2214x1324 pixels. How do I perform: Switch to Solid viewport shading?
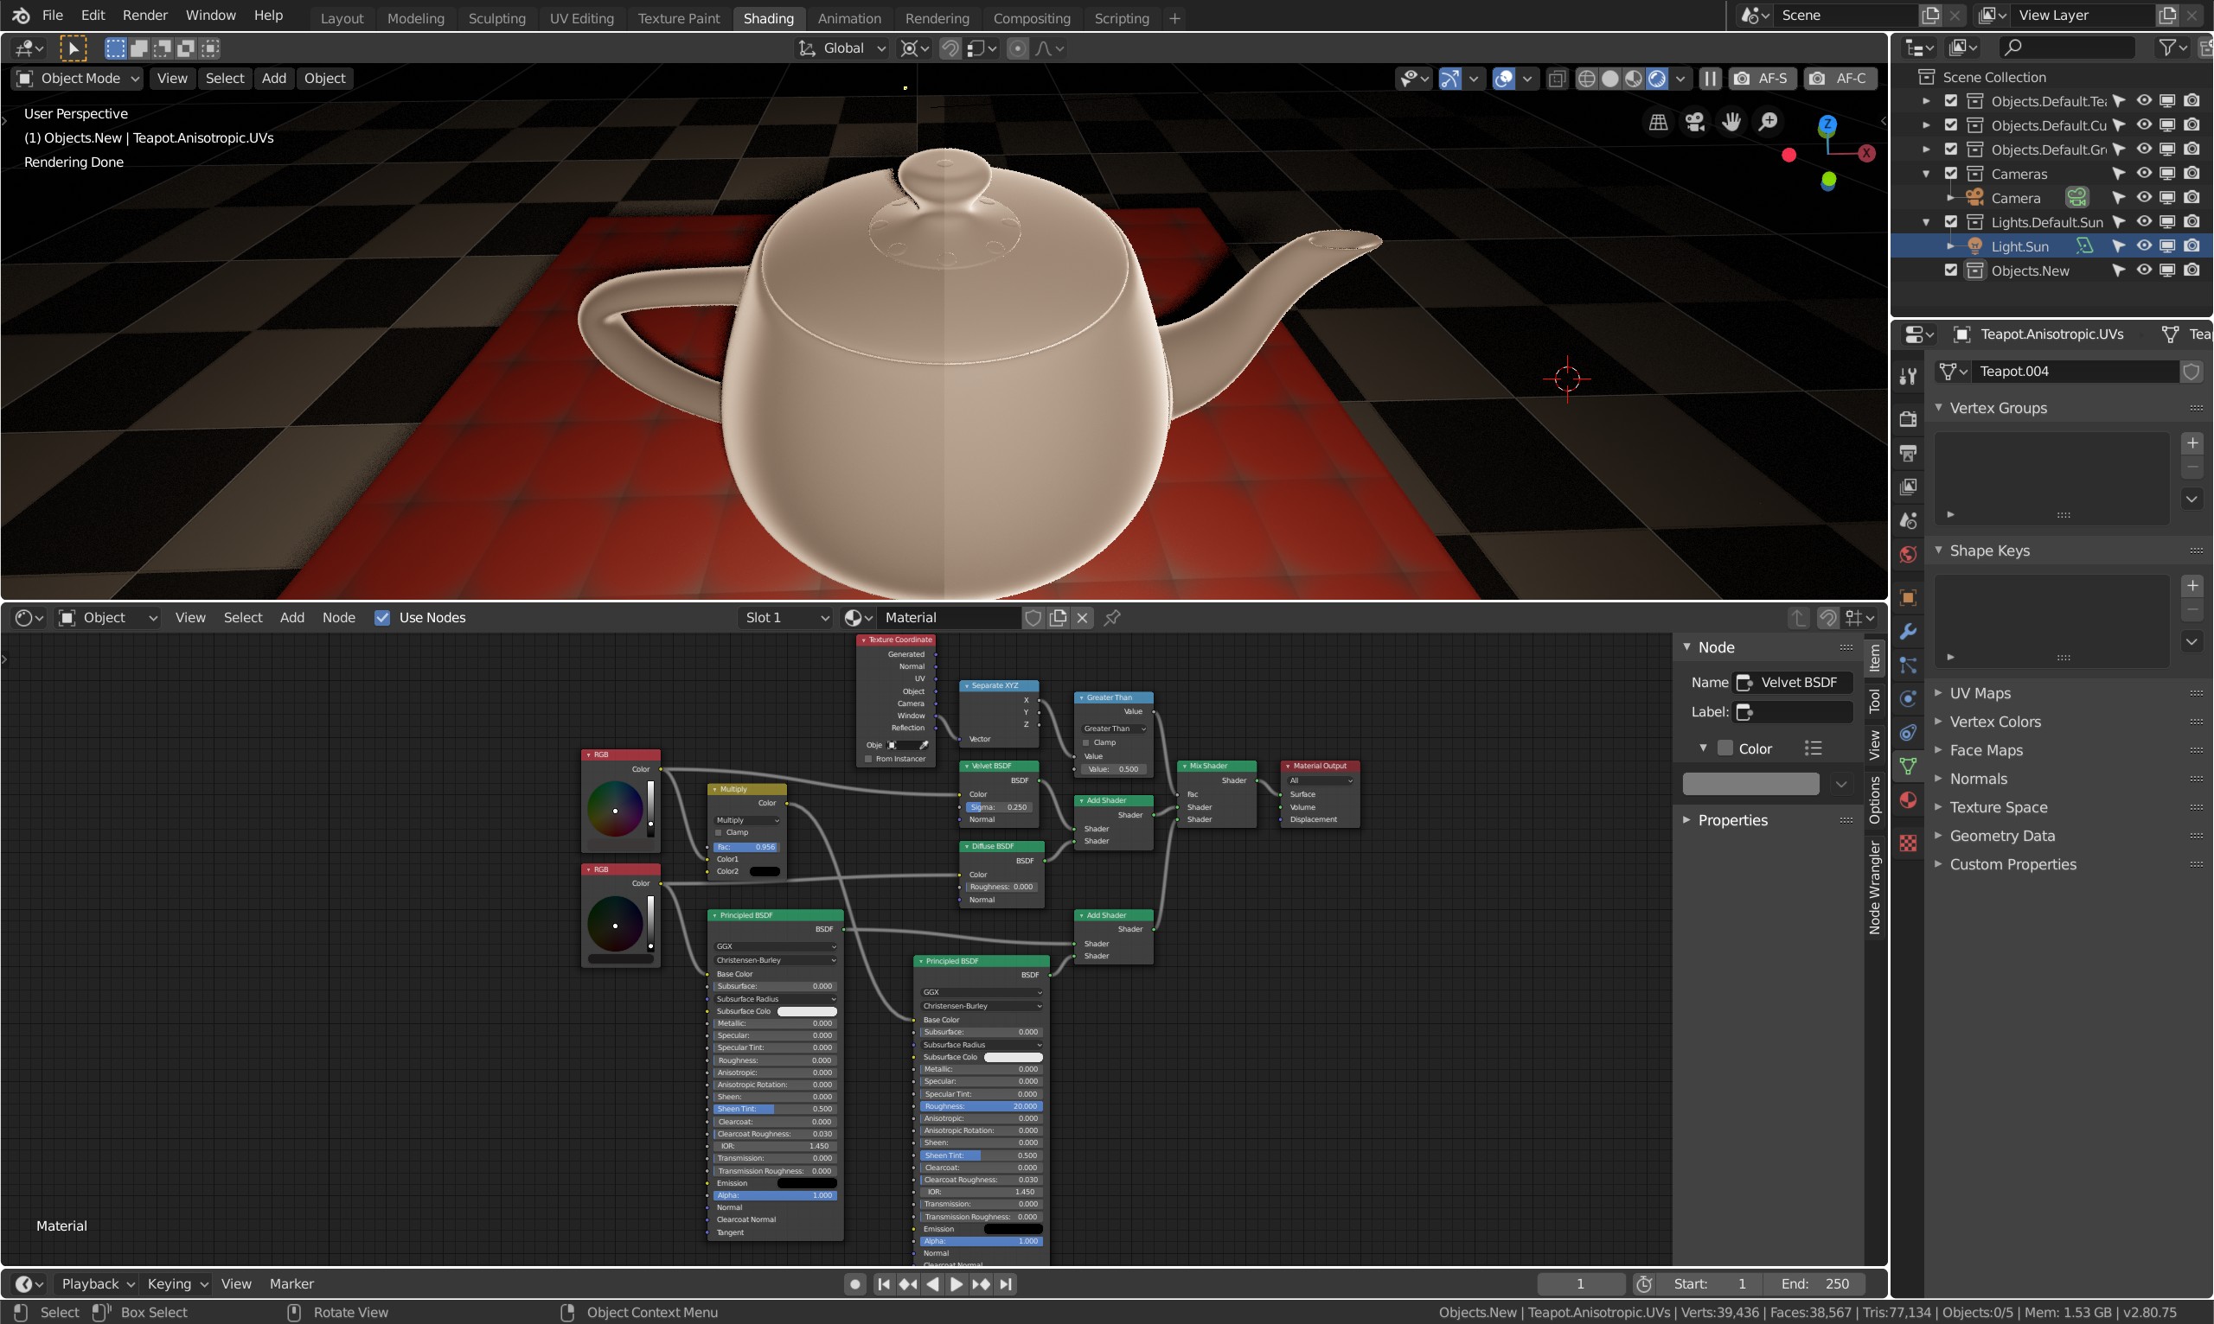click(x=1610, y=79)
